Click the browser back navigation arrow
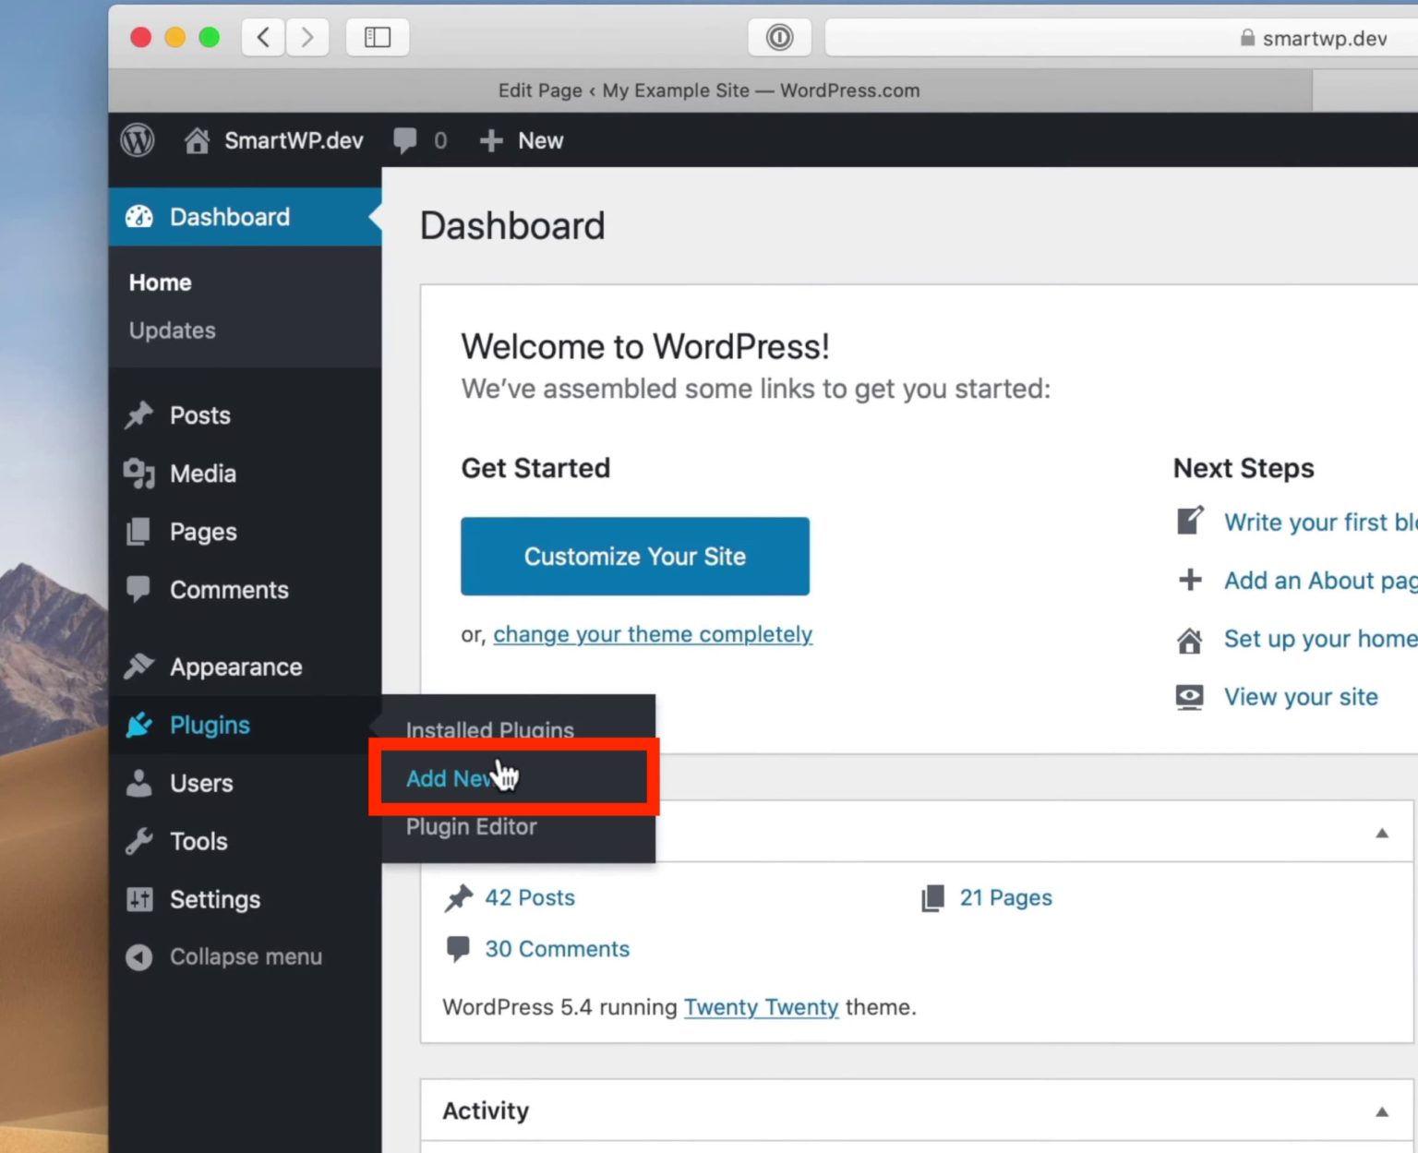This screenshot has height=1153, width=1418. pos(262,37)
